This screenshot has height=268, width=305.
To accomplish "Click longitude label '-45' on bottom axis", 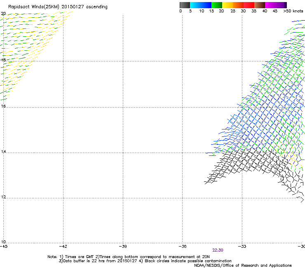I will point(4,247).
